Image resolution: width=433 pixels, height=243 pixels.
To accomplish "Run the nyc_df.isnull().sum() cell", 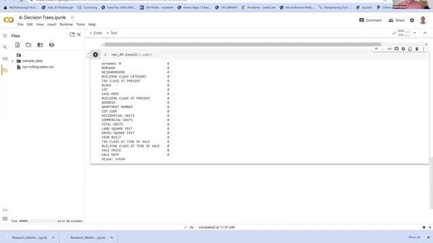I will 95,55.
